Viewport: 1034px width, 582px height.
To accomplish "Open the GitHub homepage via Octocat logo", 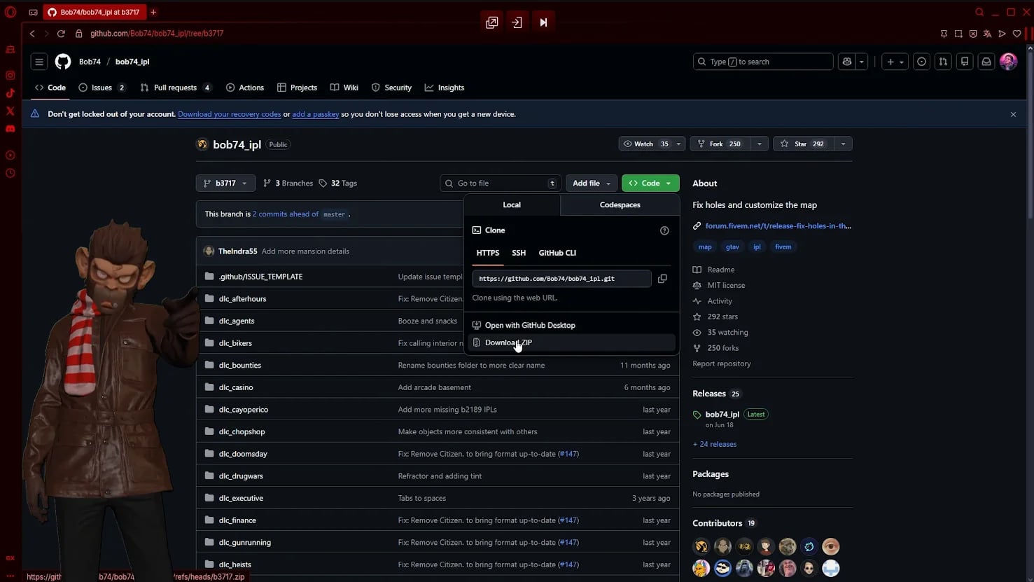I will click(63, 62).
